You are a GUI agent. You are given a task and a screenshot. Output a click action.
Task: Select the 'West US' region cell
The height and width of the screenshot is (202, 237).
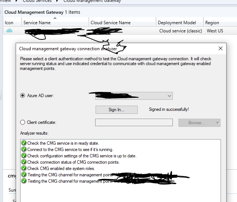(x=215, y=31)
